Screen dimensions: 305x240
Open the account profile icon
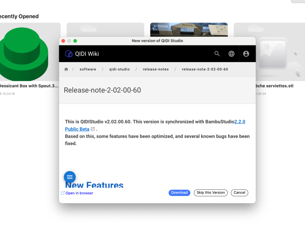[246, 54]
